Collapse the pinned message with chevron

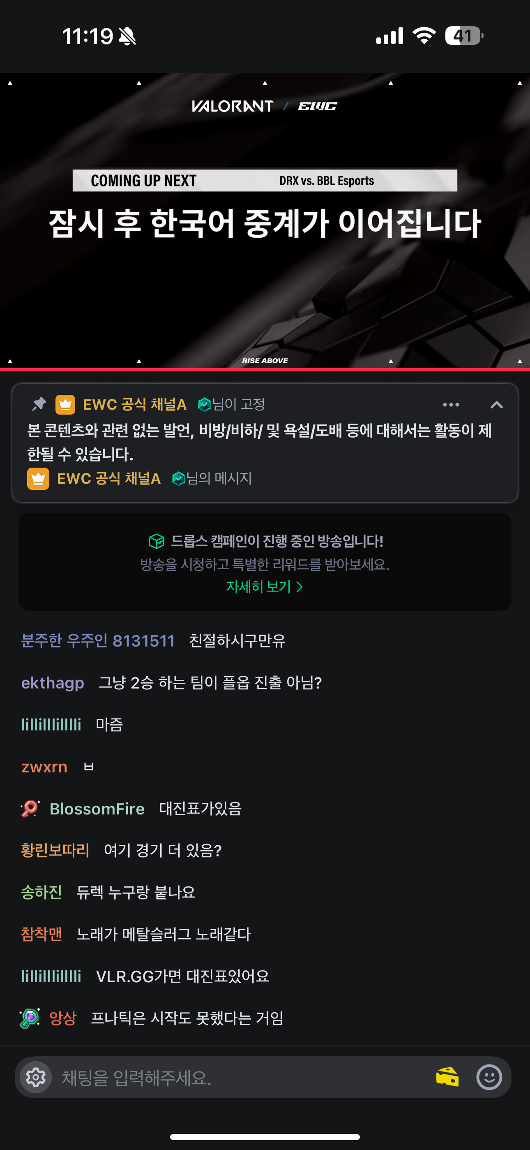(x=497, y=404)
